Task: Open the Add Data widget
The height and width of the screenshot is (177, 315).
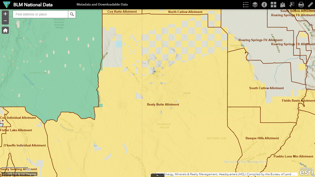Action: coord(283,5)
